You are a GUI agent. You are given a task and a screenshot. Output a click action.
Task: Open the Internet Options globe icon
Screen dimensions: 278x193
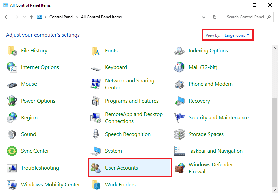click(12, 67)
